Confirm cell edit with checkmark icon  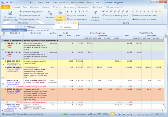pos(21,27)
